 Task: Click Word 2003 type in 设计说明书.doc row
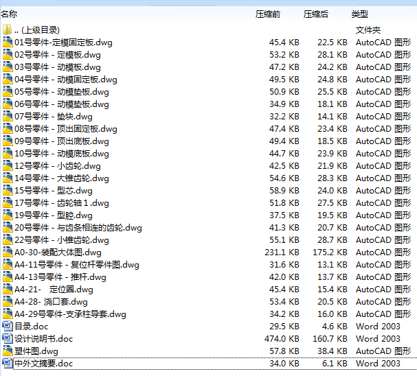[378, 338]
